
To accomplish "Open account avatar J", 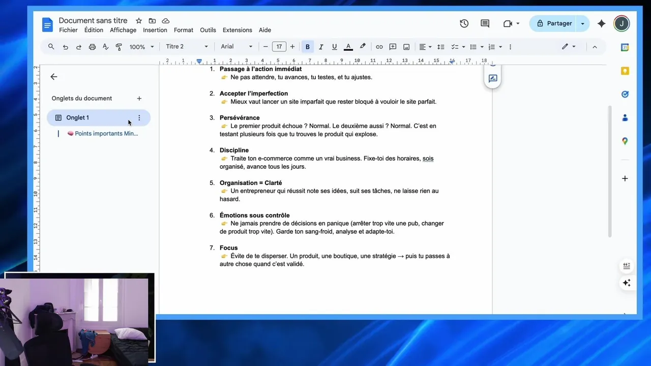I will coord(622,23).
